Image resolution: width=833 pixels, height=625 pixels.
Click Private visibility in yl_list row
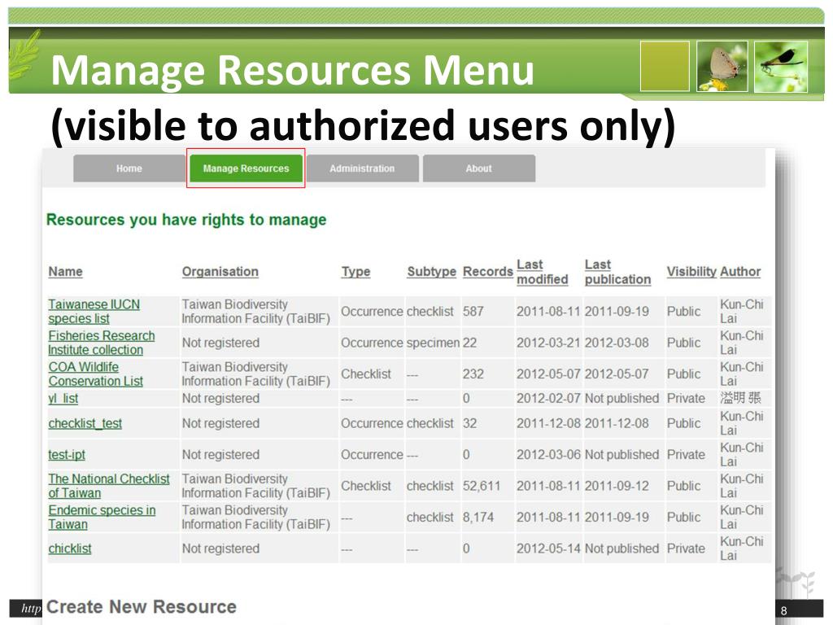coord(686,399)
